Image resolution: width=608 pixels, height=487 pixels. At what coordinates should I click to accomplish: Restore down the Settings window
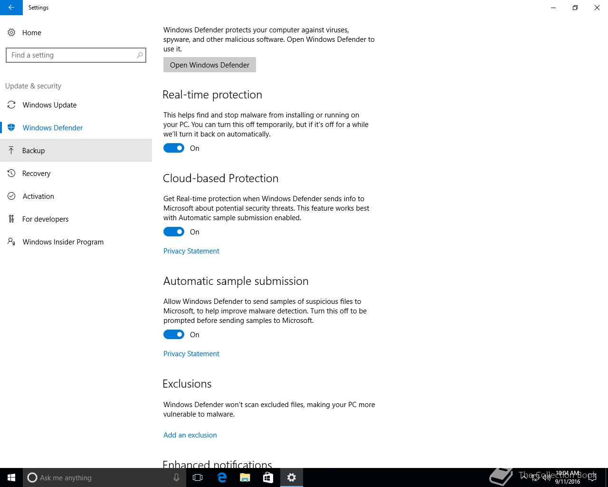pyautogui.click(x=575, y=8)
